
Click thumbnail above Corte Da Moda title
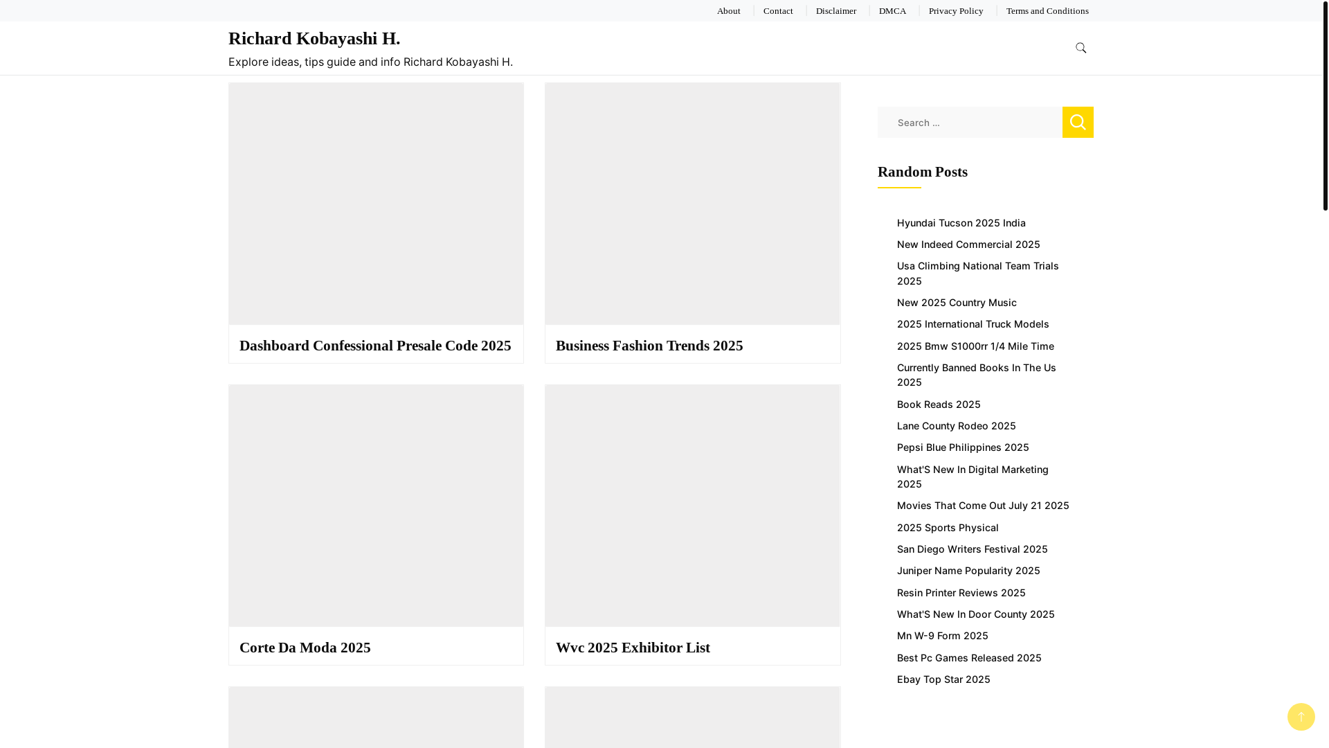tap(376, 506)
